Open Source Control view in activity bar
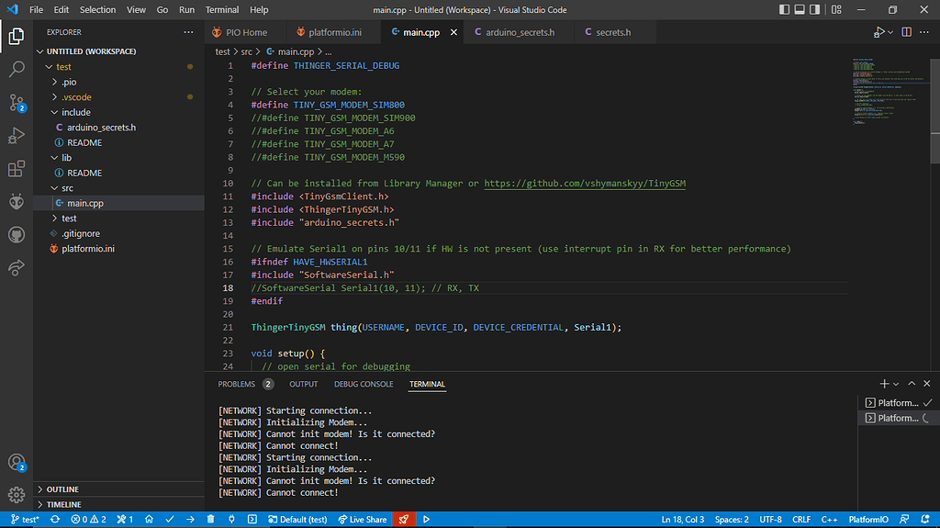This screenshot has height=528, width=940. 16,102
